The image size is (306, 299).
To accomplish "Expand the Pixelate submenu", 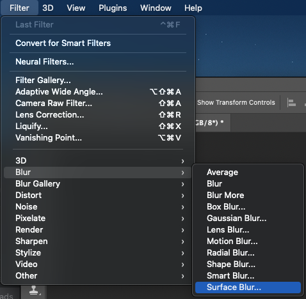I will (x=98, y=218).
